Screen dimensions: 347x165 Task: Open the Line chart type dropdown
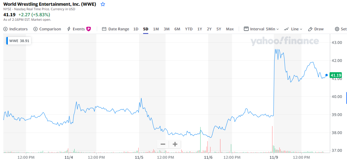(293, 29)
